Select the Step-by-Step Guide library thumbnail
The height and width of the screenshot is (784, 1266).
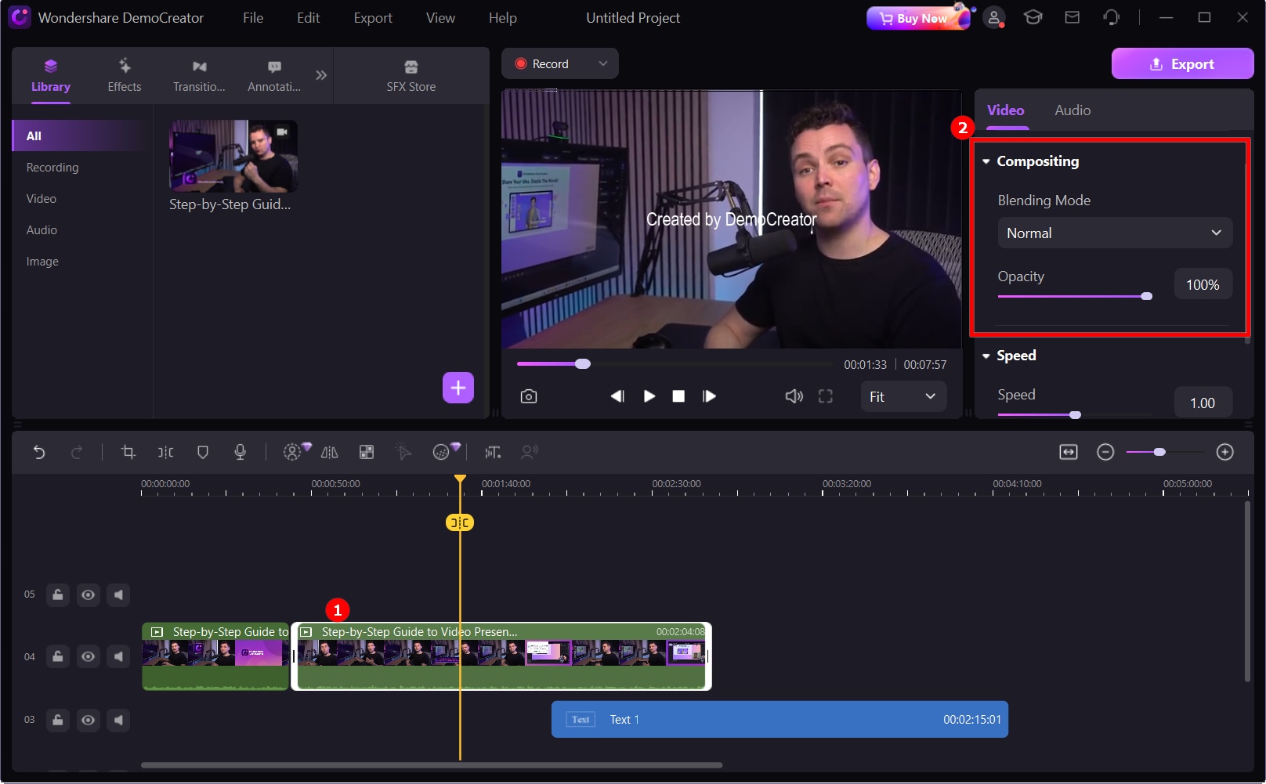tap(233, 156)
